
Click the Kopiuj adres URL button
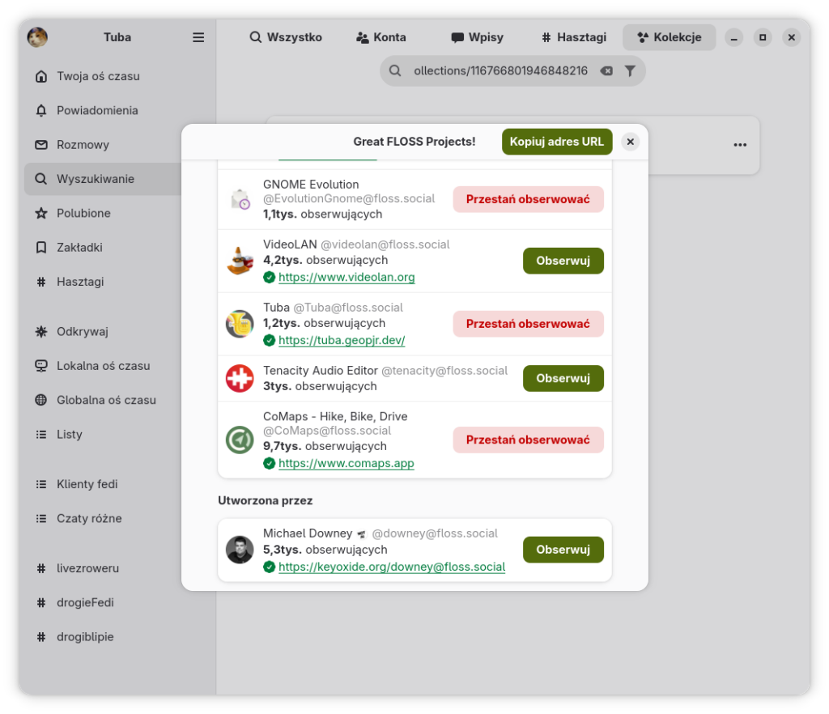(x=557, y=142)
